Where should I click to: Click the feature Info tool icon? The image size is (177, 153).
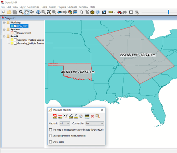click(x=98, y=12)
